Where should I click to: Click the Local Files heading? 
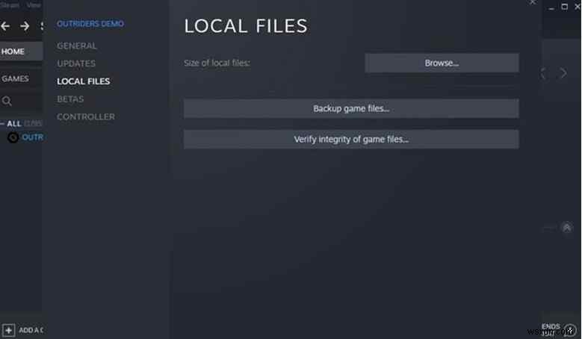pos(246,26)
